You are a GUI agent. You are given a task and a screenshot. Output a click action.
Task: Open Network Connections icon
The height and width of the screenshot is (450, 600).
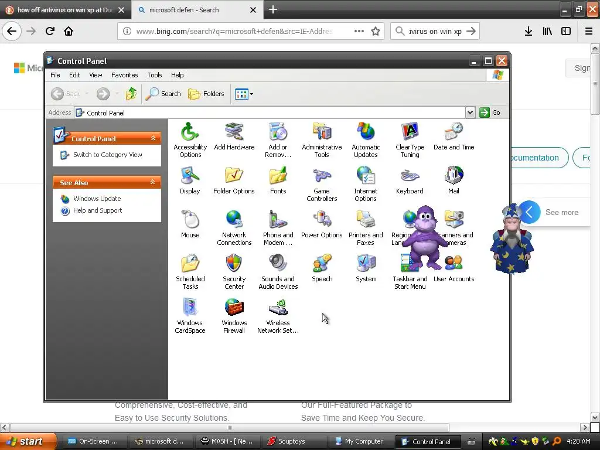click(234, 228)
